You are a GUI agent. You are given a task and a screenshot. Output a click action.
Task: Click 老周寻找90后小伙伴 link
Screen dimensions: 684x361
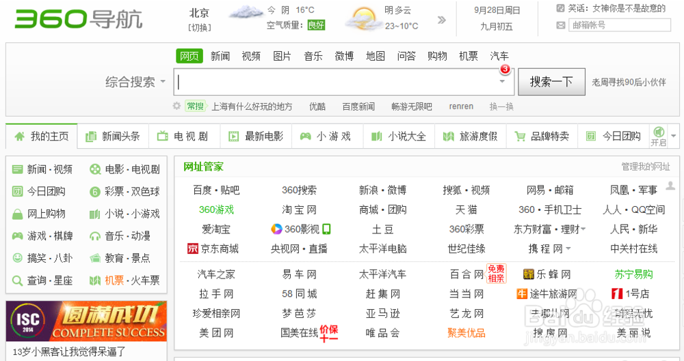pos(629,82)
